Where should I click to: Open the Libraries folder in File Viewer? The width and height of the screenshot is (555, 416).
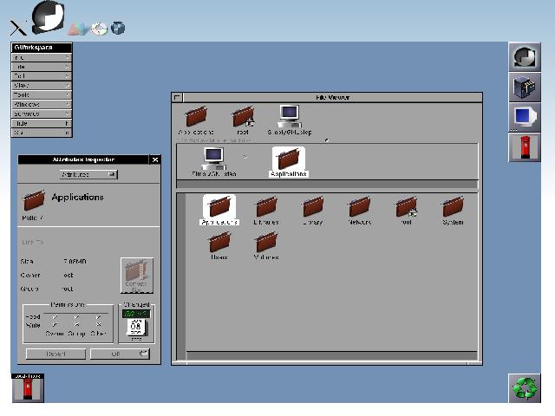click(266, 208)
